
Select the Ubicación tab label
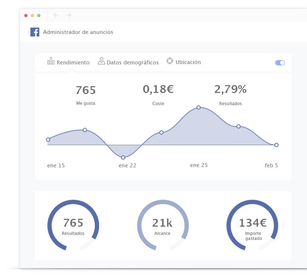188,62
